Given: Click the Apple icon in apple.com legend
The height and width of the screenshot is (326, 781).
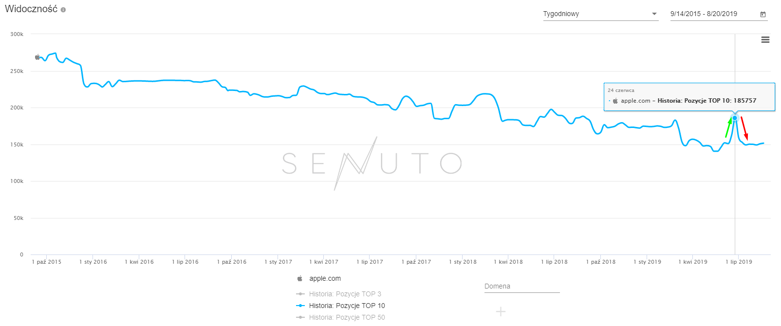Looking at the screenshot, I should (x=300, y=278).
